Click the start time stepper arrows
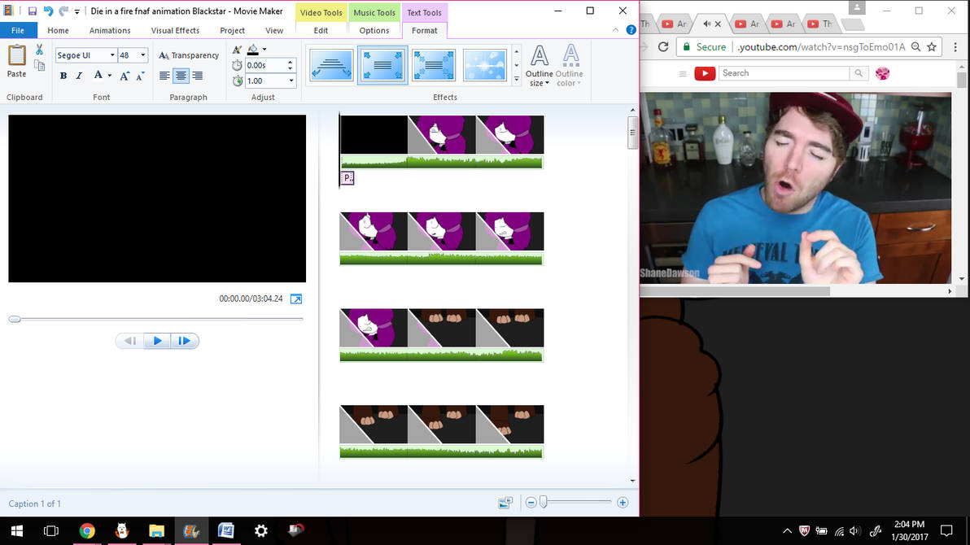This screenshot has width=970, height=545. tap(291, 65)
